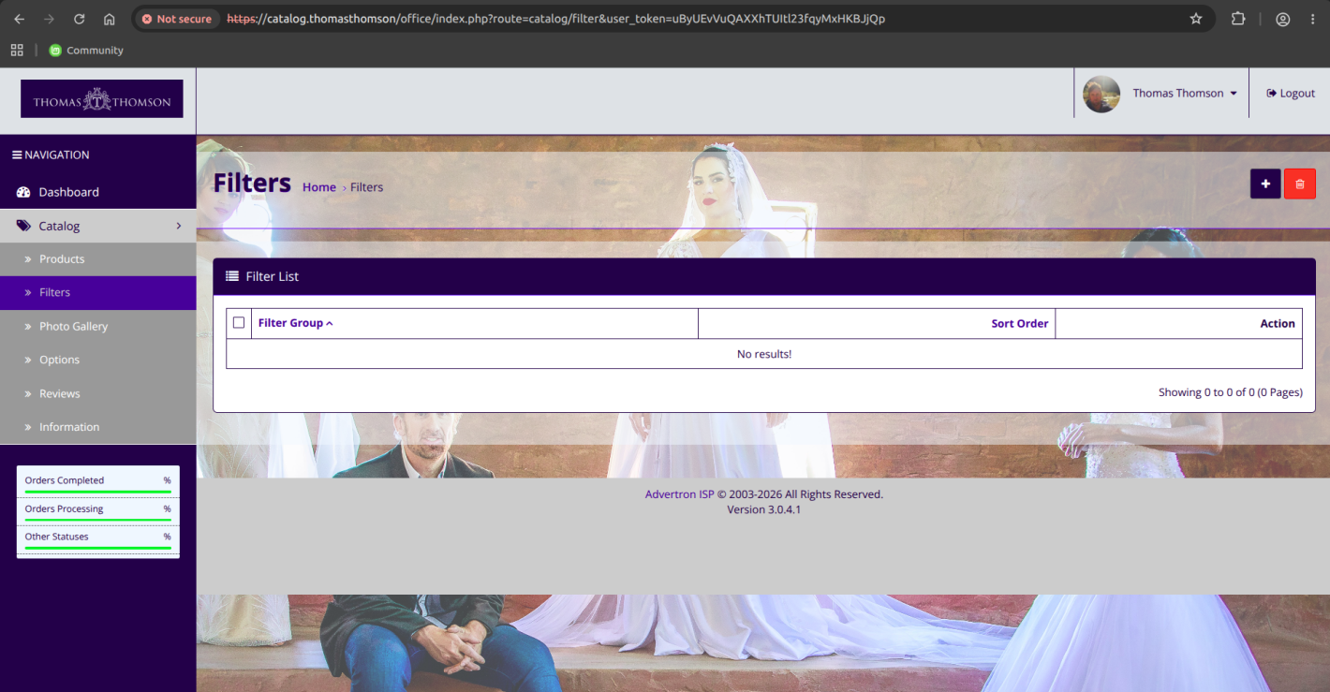Open the apps grid in the bookmarks bar
1330x692 pixels.
pos(17,51)
